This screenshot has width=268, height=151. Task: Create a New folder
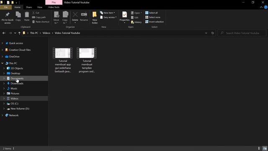[x=95, y=18]
